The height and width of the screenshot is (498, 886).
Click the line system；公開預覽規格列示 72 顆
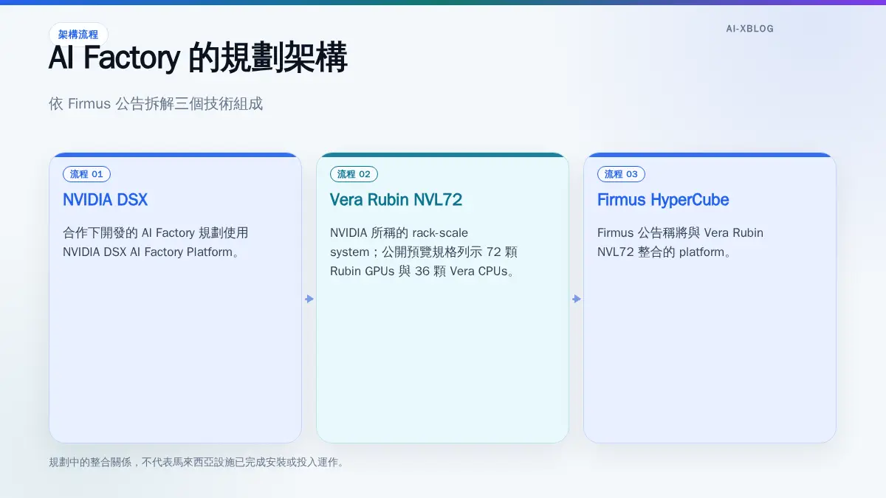pyautogui.click(x=424, y=252)
